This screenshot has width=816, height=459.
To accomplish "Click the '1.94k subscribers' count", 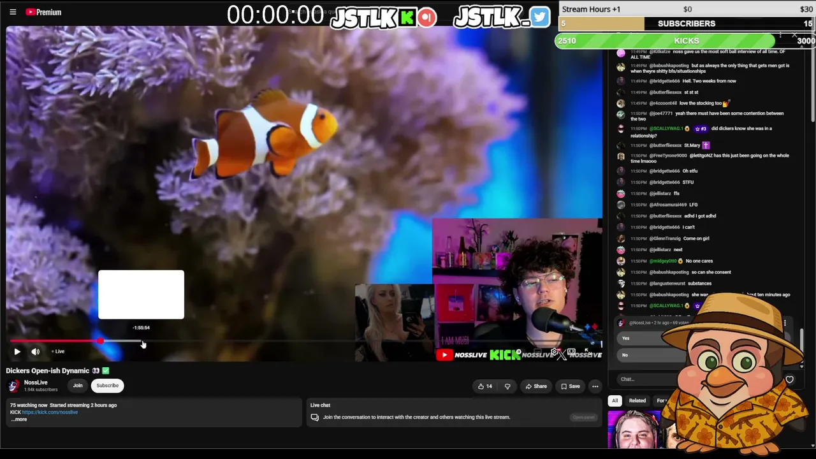I will 41,390.
